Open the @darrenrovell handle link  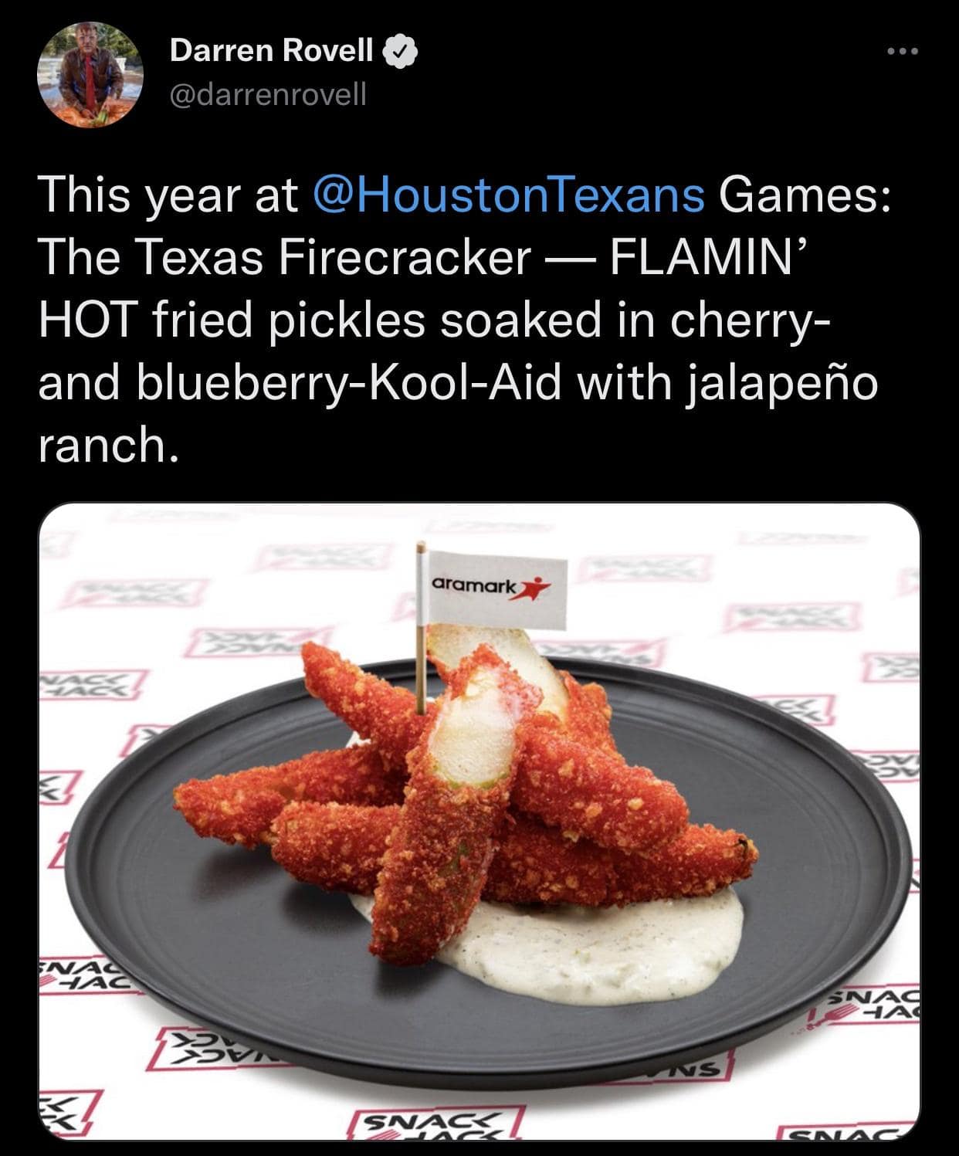(268, 94)
